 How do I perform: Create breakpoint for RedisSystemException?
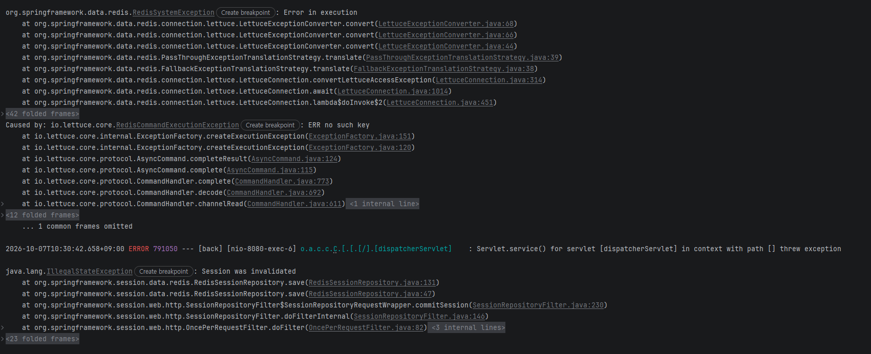coord(245,13)
